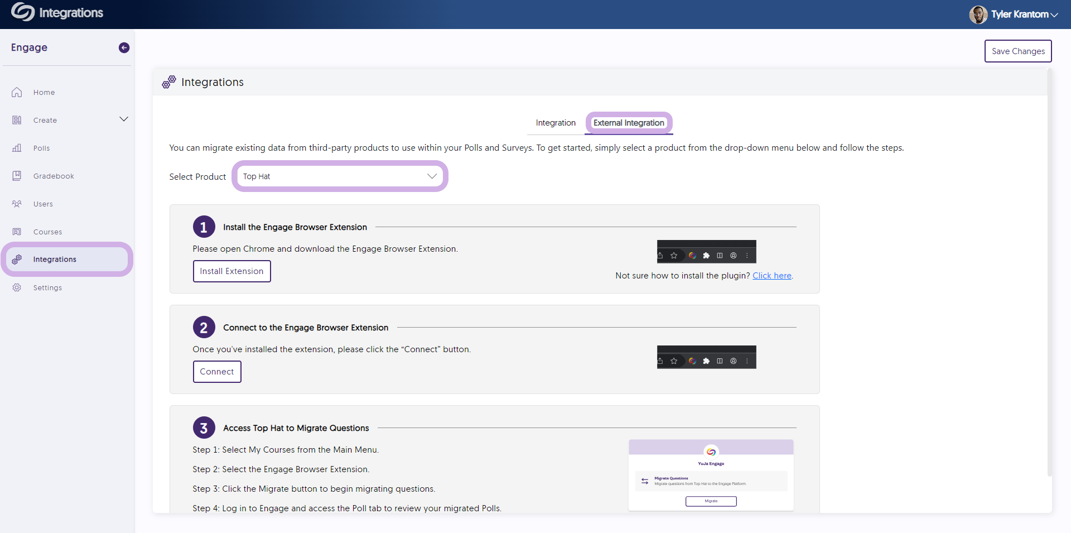Click the Settings gear icon
Image resolution: width=1071 pixels, height=533 pixels.
[17, 287]
